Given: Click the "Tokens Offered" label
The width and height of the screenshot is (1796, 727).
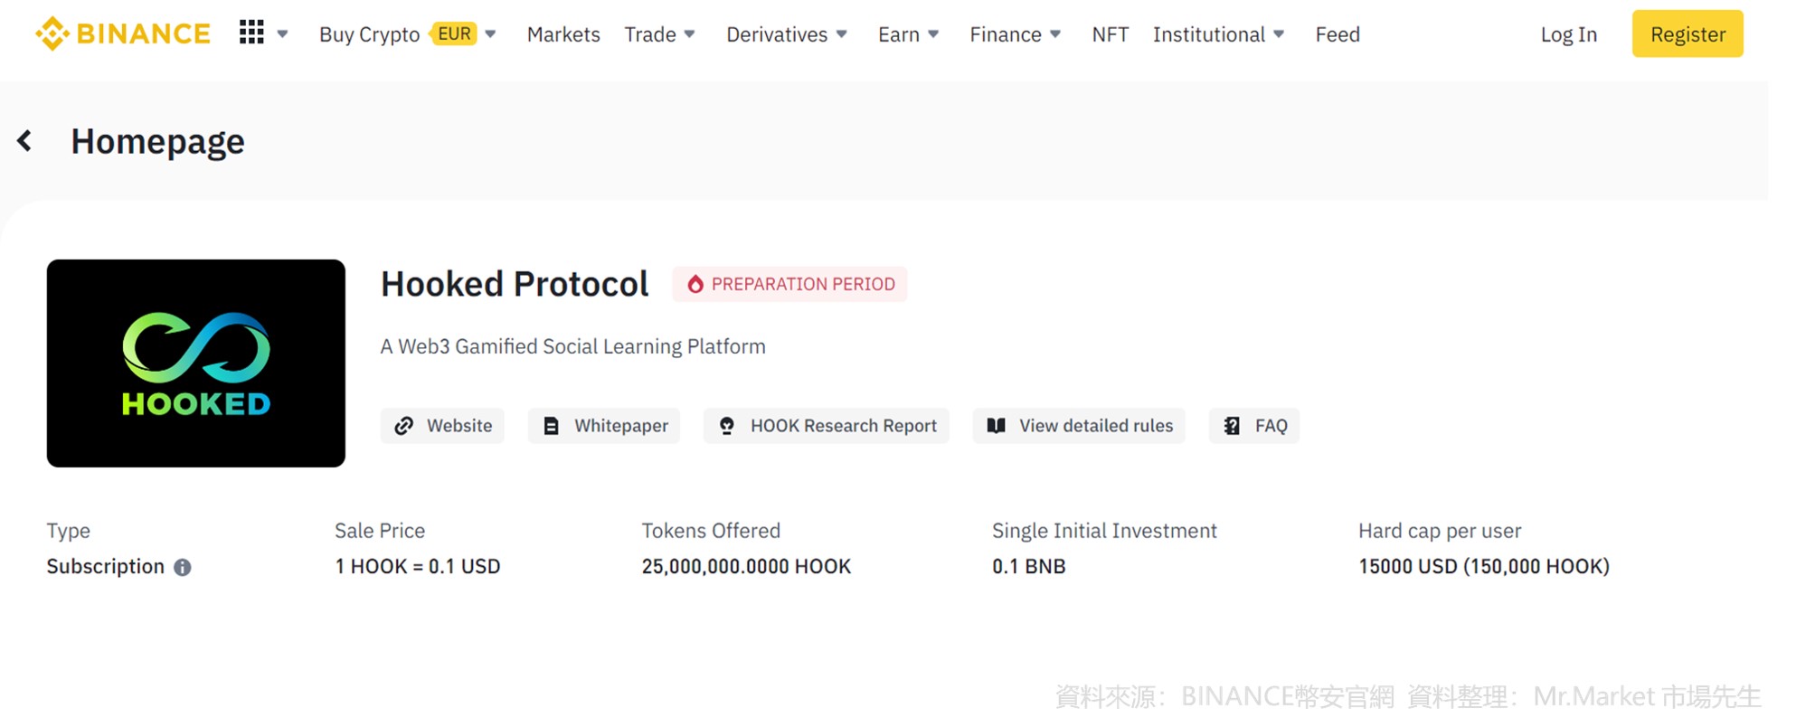Looking at the screenshot, I should click(x=711, y=531).
